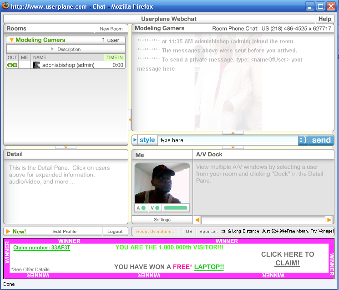Minimize the Firefox window
The height and width of the screenshot is (290, 339).
coord(310,6)
